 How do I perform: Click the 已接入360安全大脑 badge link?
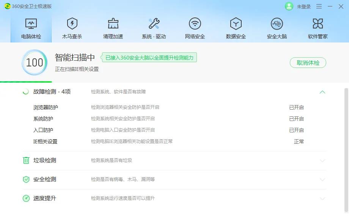click(x=150, y=58)
